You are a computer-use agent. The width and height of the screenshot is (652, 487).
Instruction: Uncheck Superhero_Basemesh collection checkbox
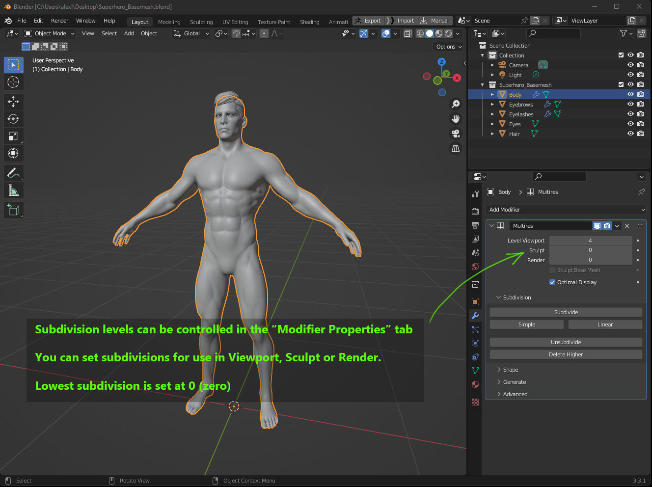pyautogui.click(x=621, y=84)
